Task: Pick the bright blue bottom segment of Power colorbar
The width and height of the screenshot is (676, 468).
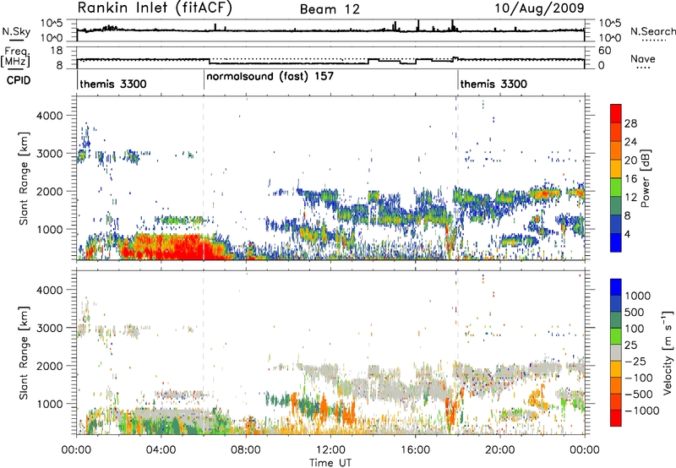Action: 616,243
